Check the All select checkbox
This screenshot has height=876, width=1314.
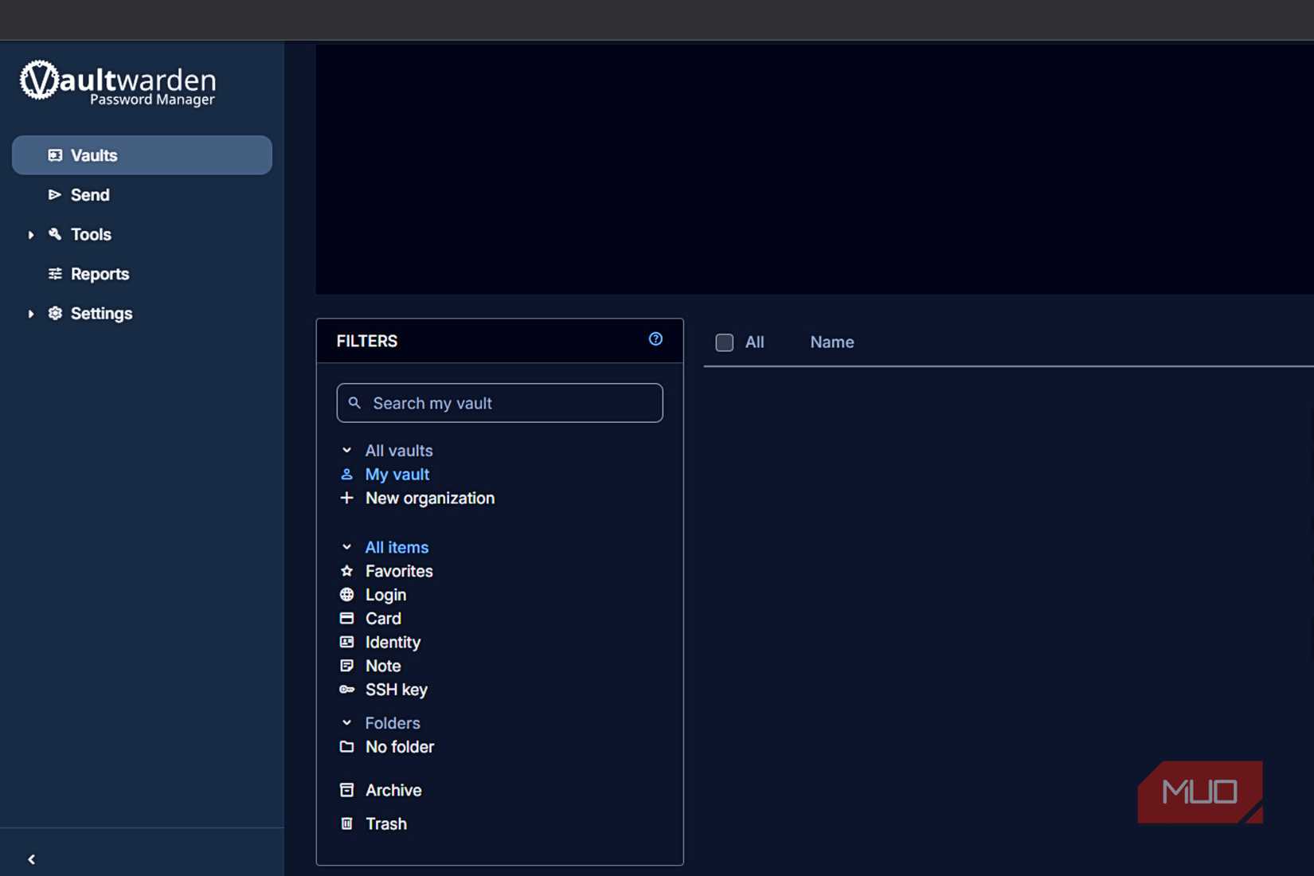coord(725,342)
